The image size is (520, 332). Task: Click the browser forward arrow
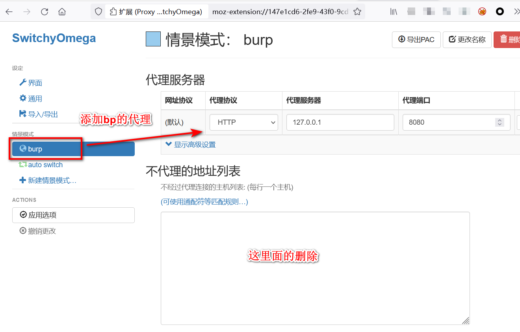click(27, 12)
